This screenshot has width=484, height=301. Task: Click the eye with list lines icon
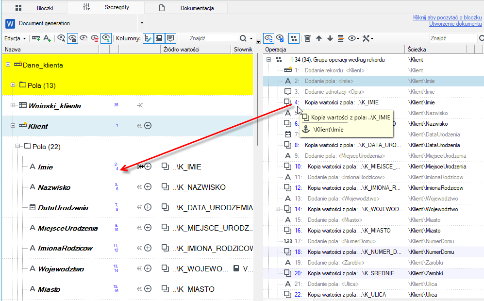[83, 38]
